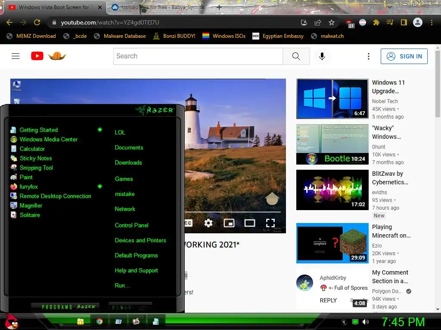Open Control Panel from start menu

(x=132, y=225)
